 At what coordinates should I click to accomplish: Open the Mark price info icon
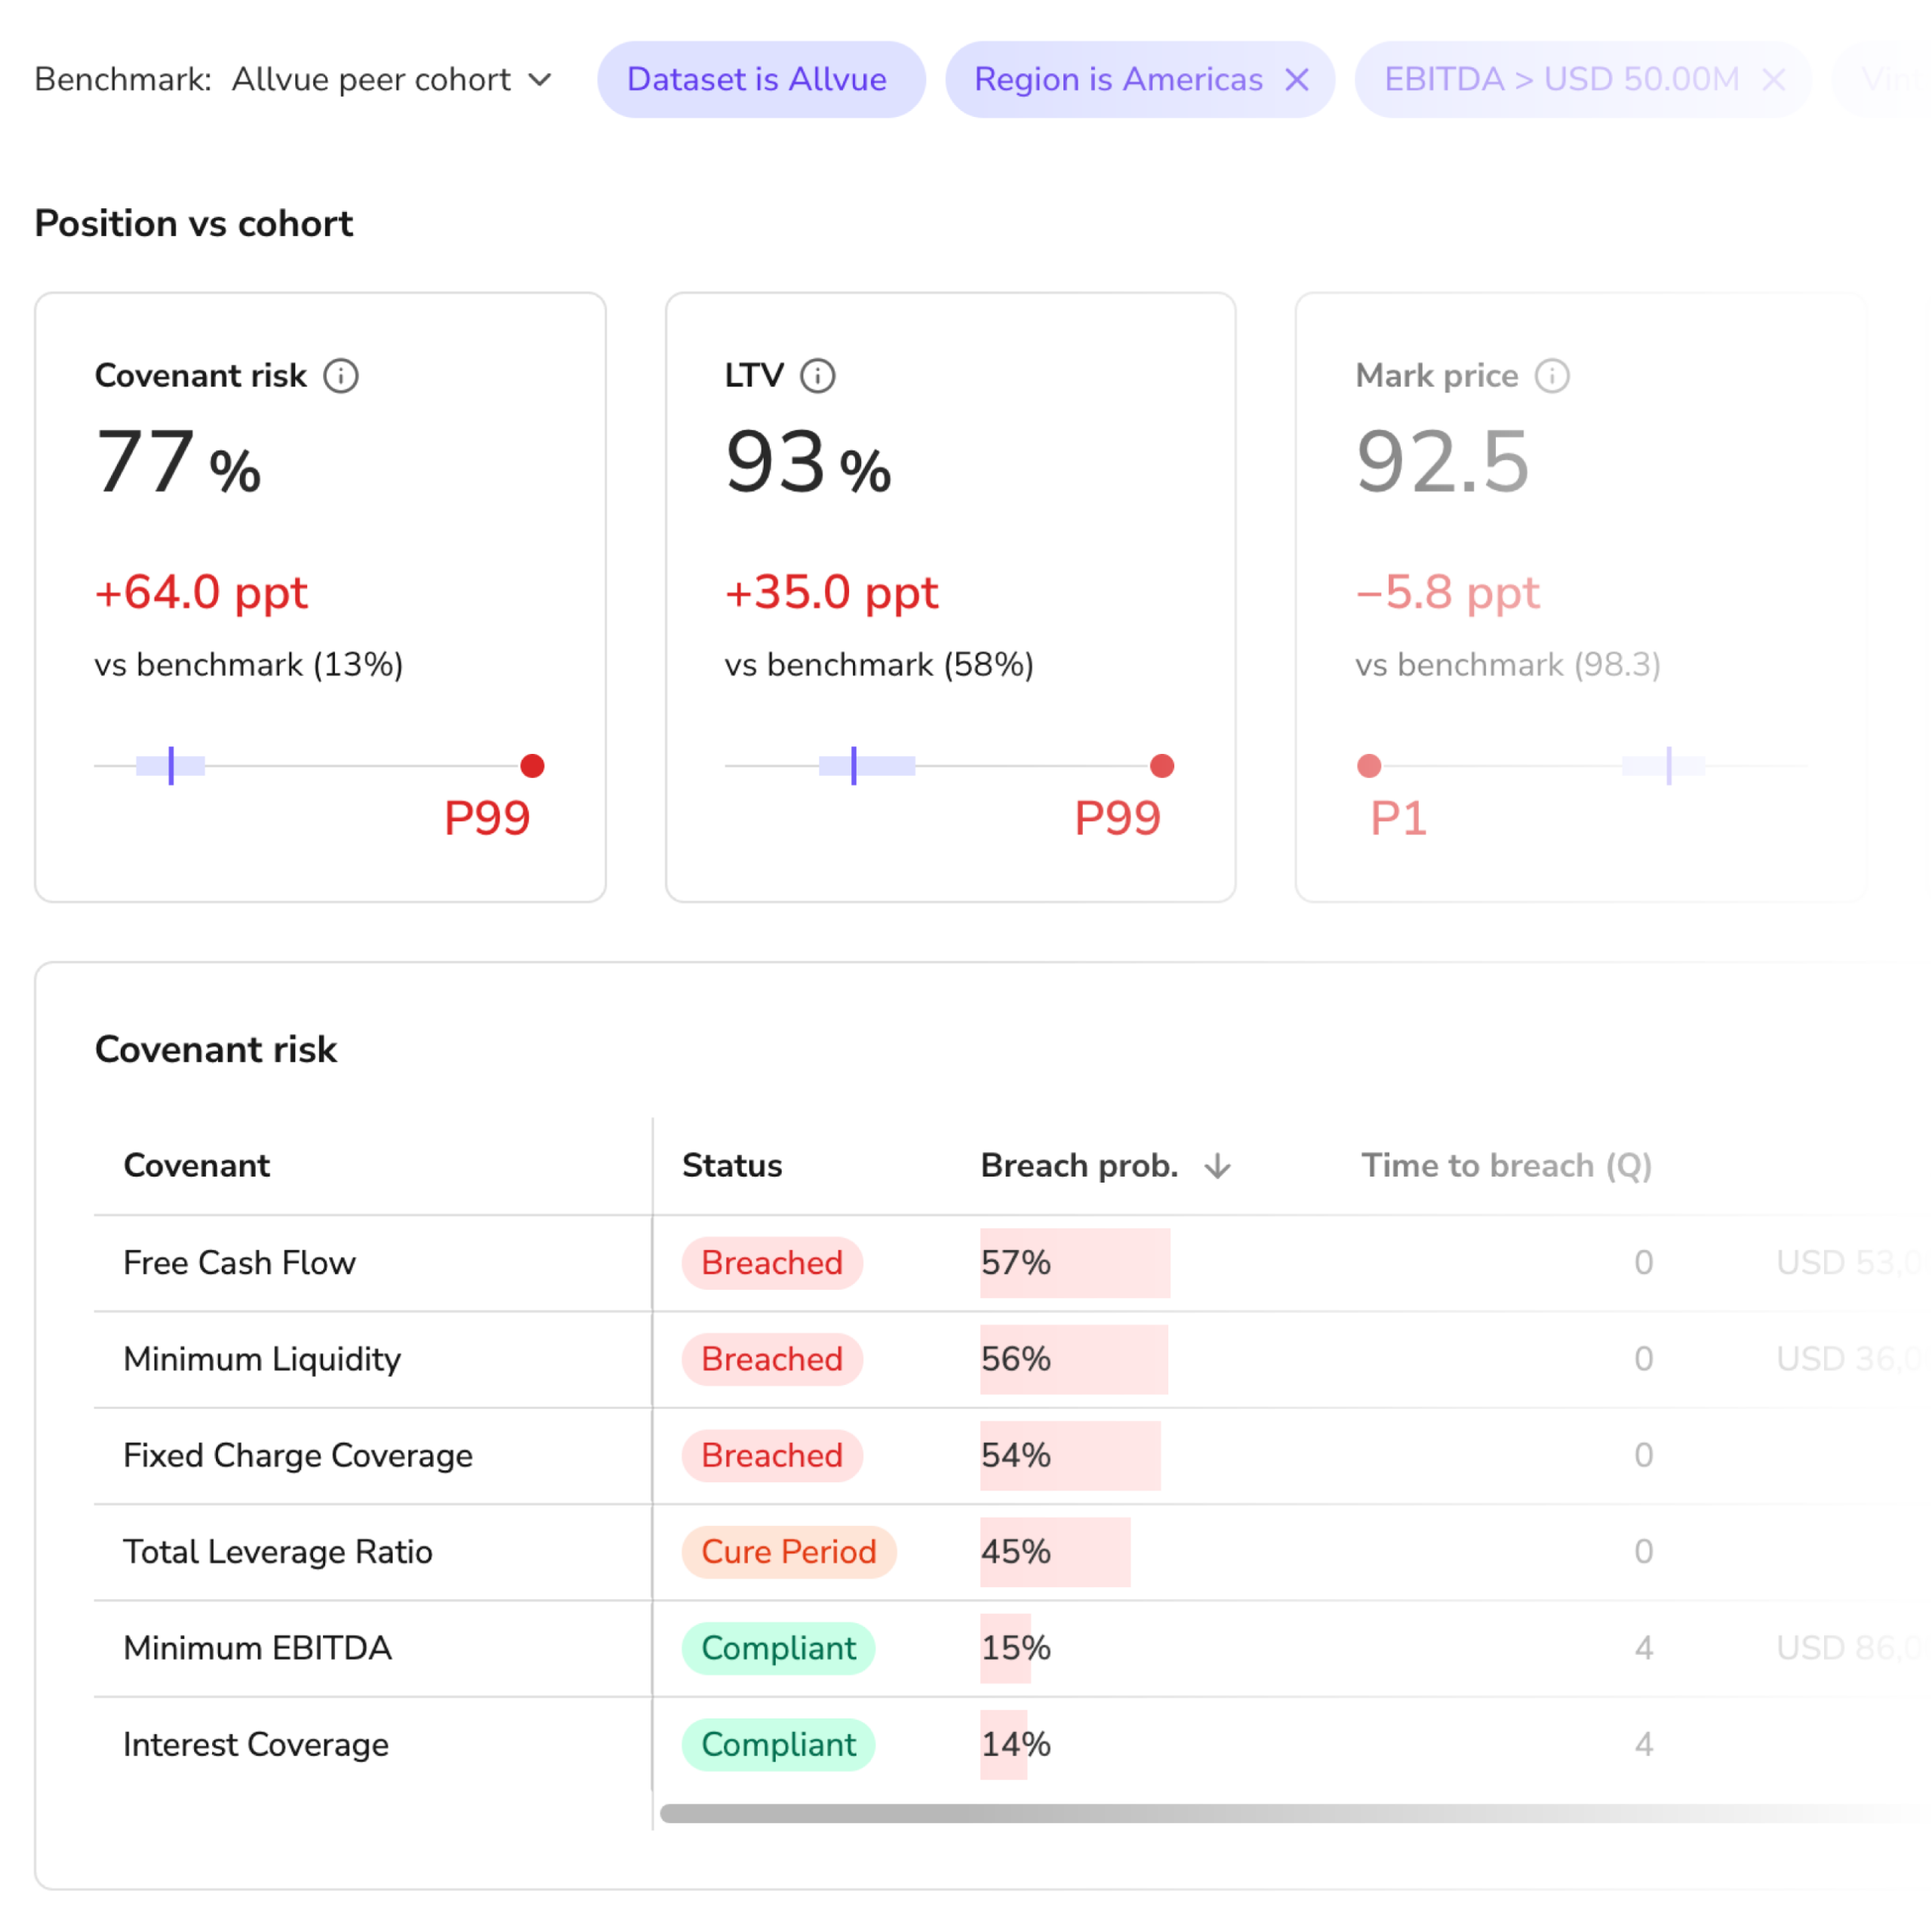click(x=1552, y=376)
